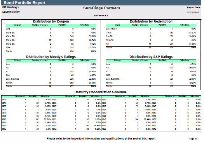Click the Distribution by S&P Ratings heading

pyautogui.click(x=151, y=57)
